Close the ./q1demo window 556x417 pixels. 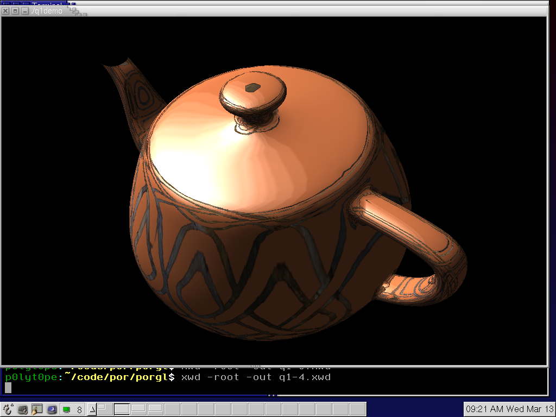pyautogui.click(x=5, y=11)
